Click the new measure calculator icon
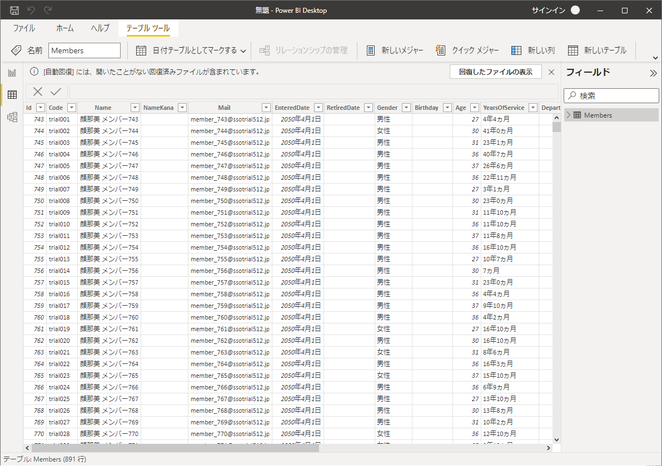662x466 pixels. click(370, 50)
